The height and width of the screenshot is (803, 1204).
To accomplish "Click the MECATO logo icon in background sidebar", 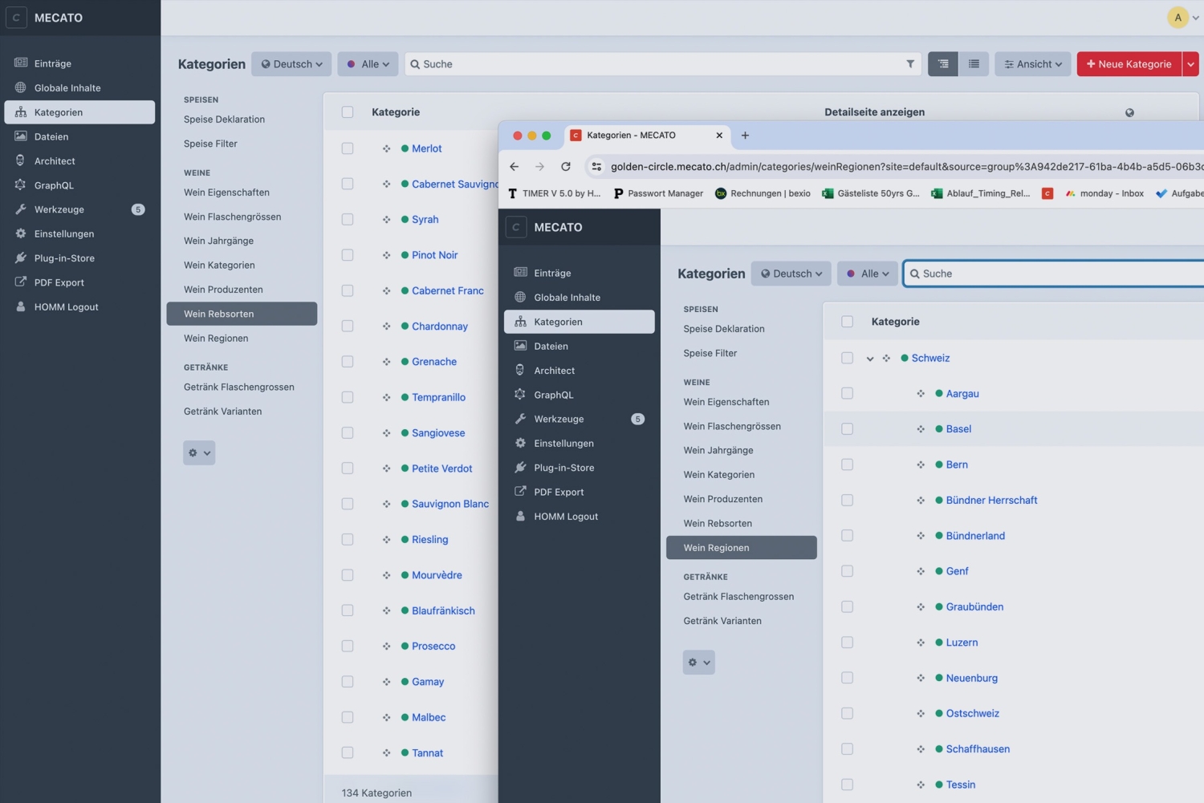I will click(x=16, y=18).
